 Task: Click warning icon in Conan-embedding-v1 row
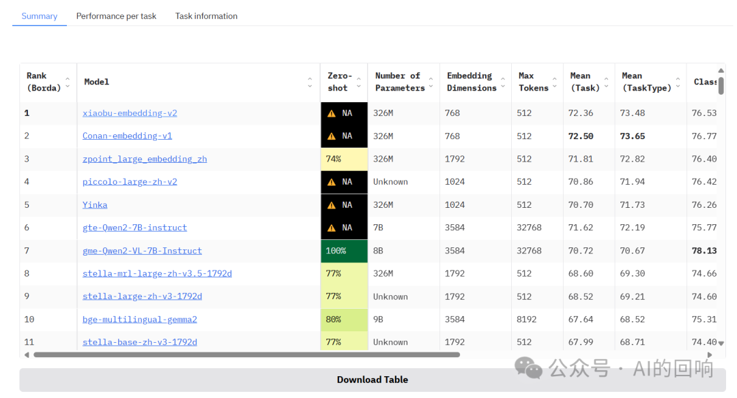332,136
